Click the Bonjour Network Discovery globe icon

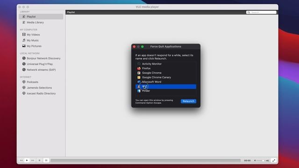pyautogui.click(x=24, y=58)
